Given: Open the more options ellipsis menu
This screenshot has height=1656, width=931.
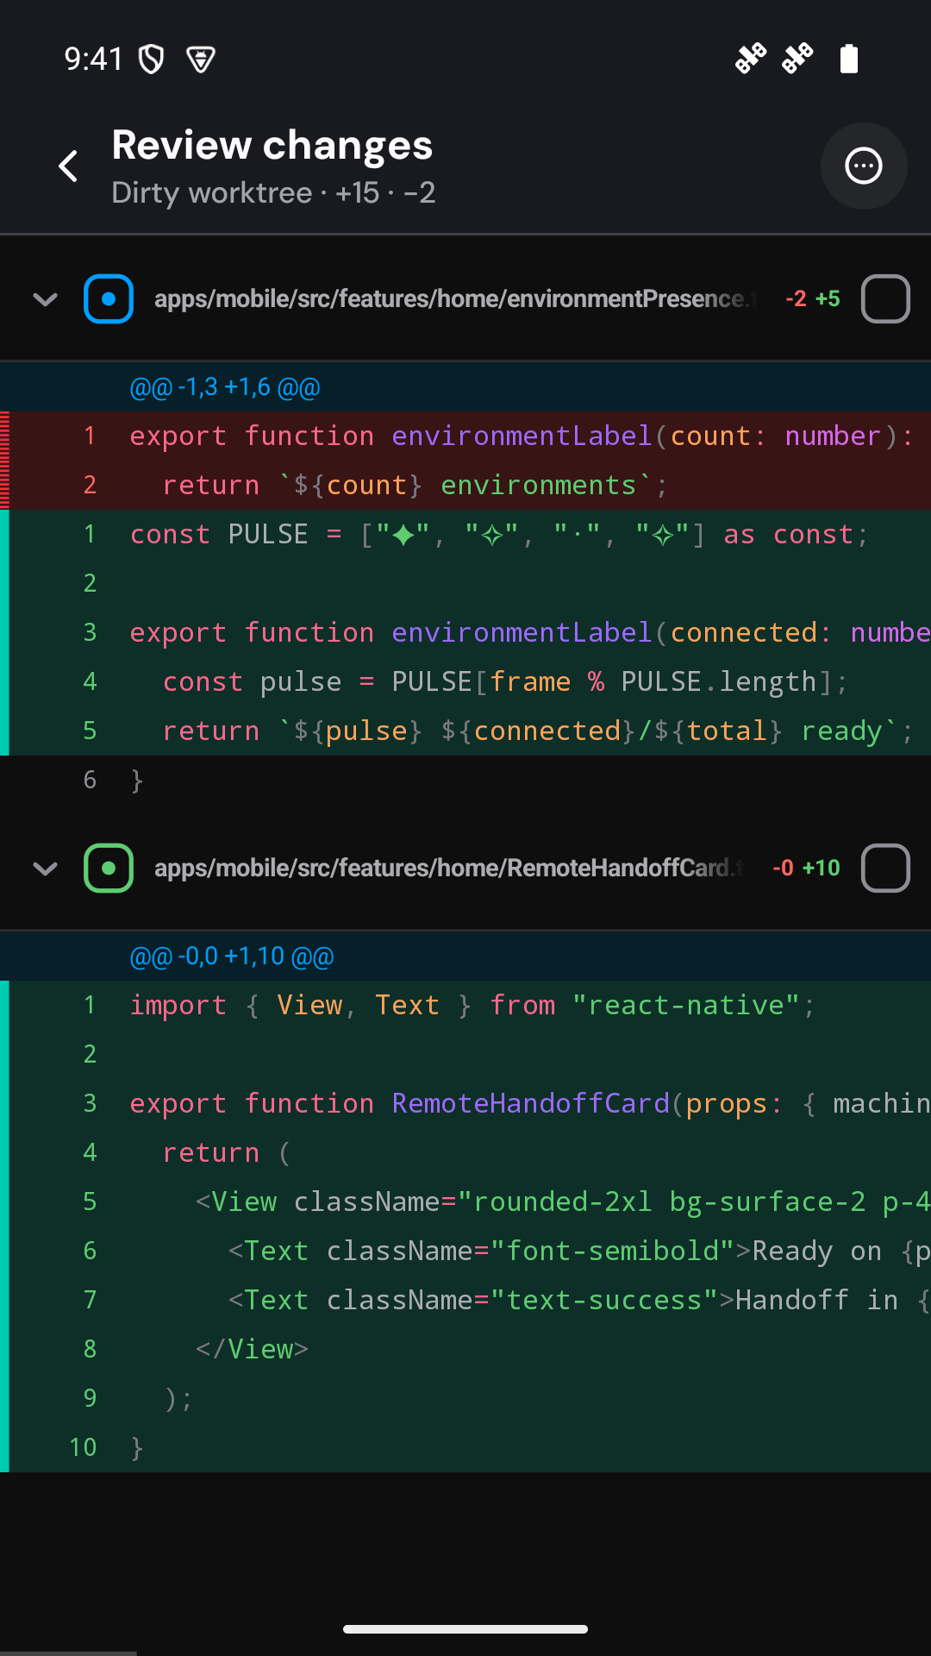Looking at the screenshot, I should (864, 166).
